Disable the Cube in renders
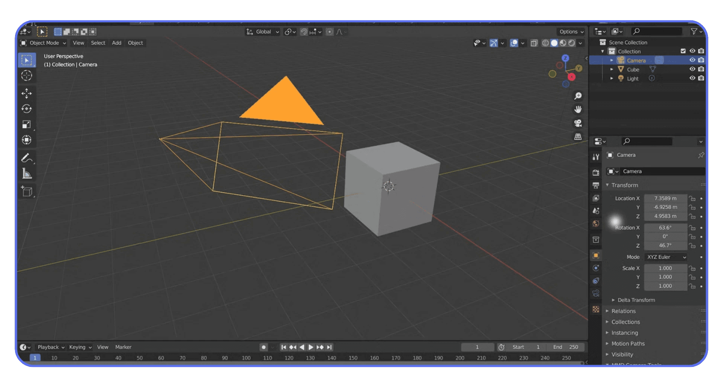The width and height of the screenshot is (723, 388). click(701, 69)
